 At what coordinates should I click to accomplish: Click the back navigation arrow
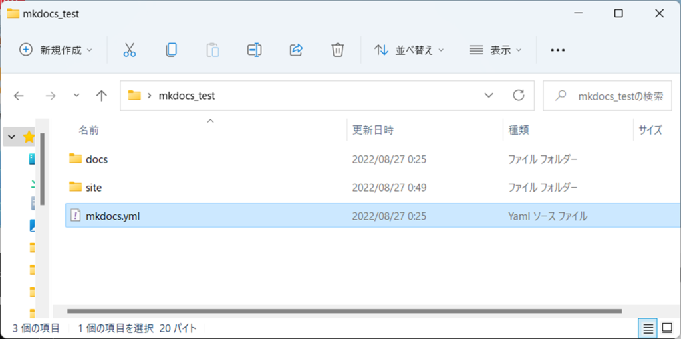19,96
